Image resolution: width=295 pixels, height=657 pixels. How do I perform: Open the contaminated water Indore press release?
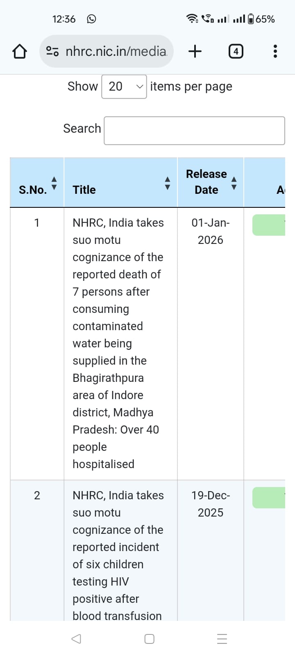(x=118, y=343)
